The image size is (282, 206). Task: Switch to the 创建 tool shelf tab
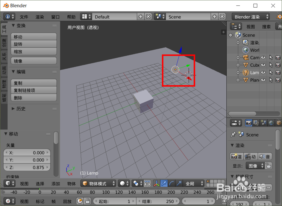4,43
